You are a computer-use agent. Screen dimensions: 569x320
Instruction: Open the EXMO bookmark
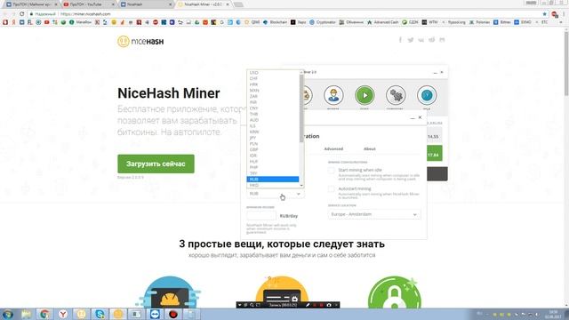coord(523,22)
